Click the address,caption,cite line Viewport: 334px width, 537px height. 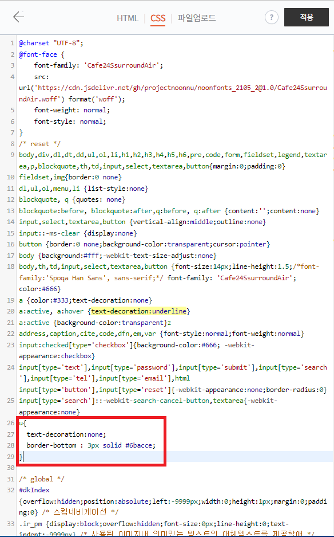click(x=161, y=334)
